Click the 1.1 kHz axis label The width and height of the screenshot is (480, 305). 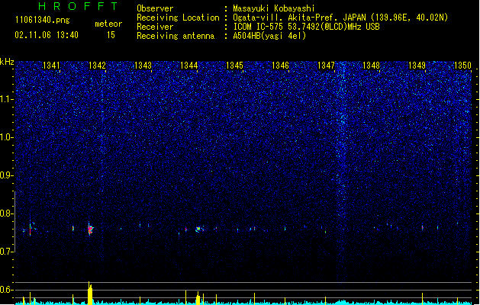pos(7,99)
